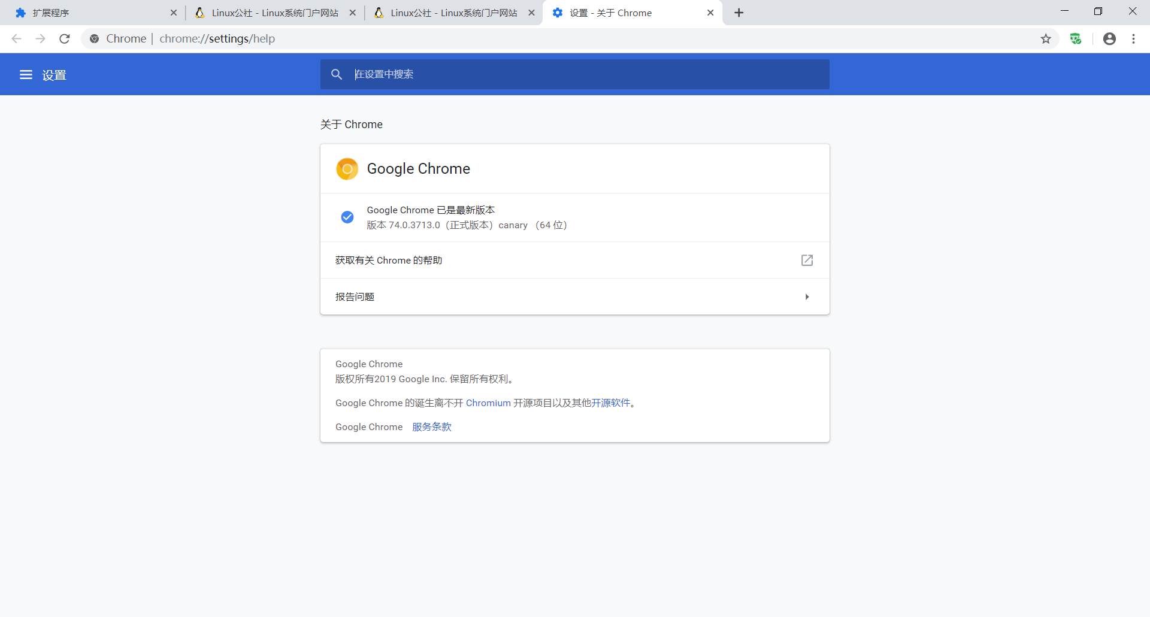The height and width of the screenshot is (617, 1150).
Task: Click the Google Chrome Canary logo
Action: [347, 169]
